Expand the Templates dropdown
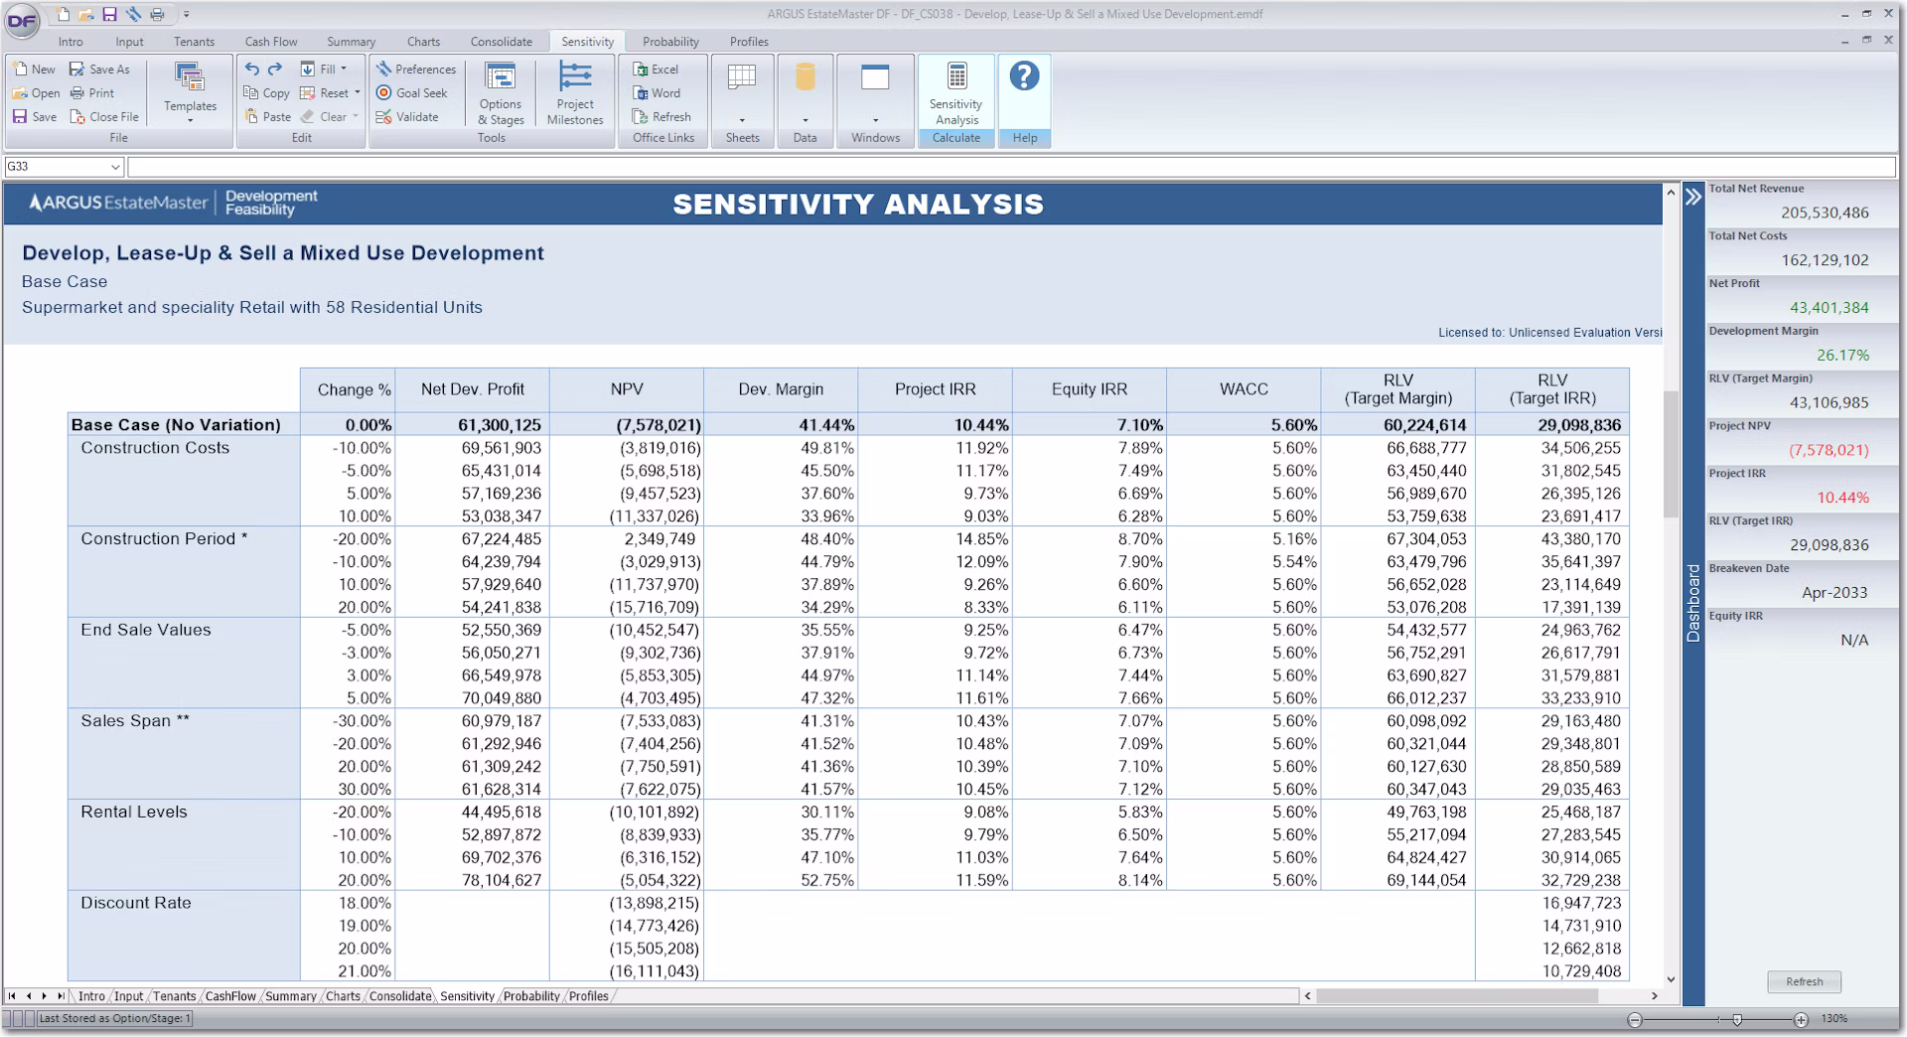This screenshot has height=1037, width=1907. 190,119
